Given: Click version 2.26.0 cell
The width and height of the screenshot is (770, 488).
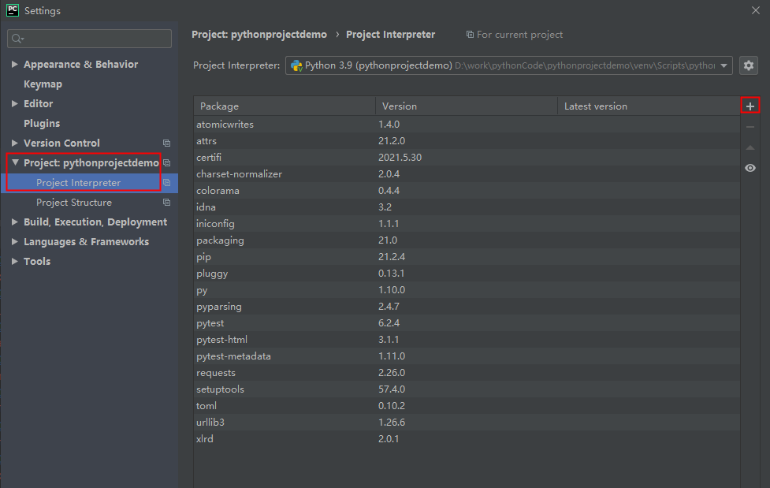Looking at the screenshot, I should click(392, 373).
